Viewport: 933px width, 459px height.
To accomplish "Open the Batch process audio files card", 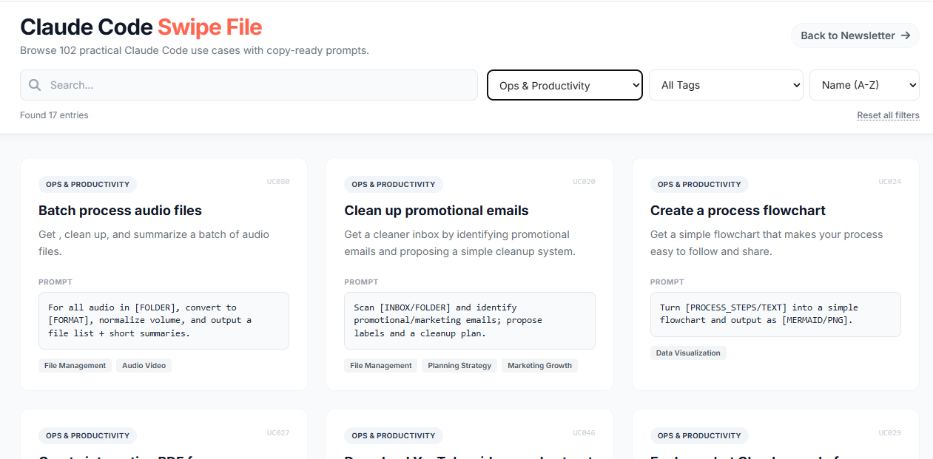I will [120, 211].
